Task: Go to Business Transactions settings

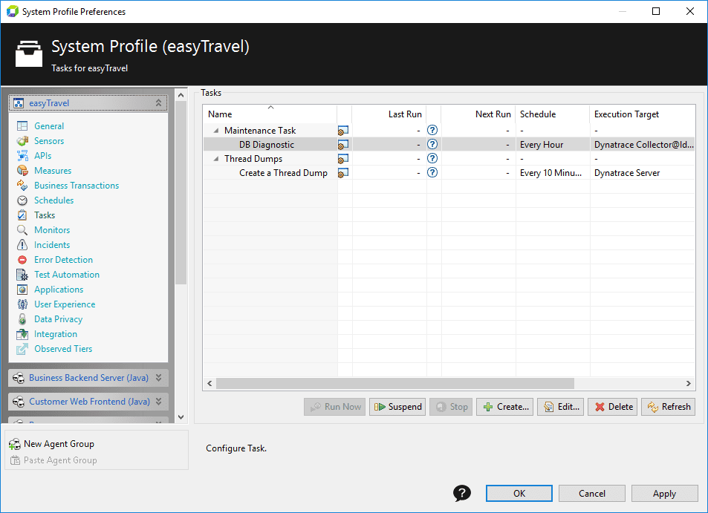Action: pos(77,186)
